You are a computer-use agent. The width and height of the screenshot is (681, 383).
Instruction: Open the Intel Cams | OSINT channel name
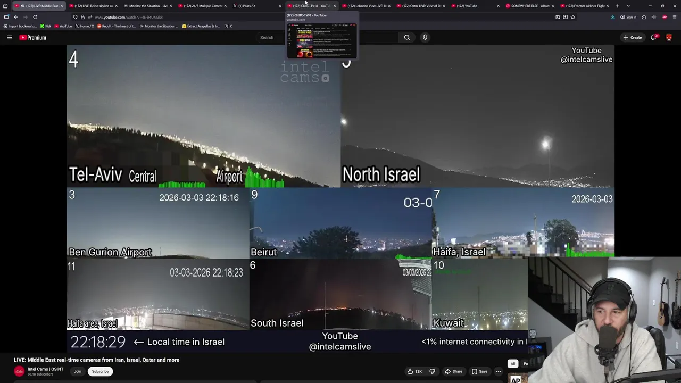(x=45, y=369)
